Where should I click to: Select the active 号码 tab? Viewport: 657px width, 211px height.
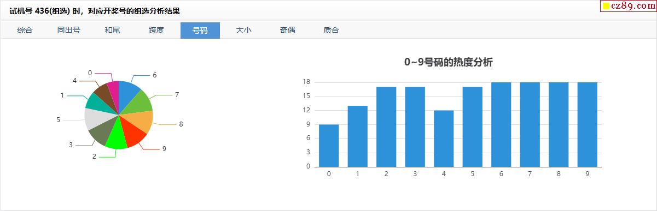[200, 31]
